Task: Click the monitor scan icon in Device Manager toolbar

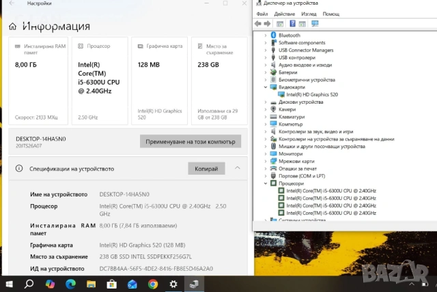Action: [x=315, y=24]
